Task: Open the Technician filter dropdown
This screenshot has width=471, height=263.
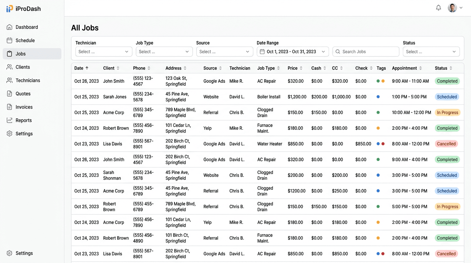Action: click(x=103, y=51)
